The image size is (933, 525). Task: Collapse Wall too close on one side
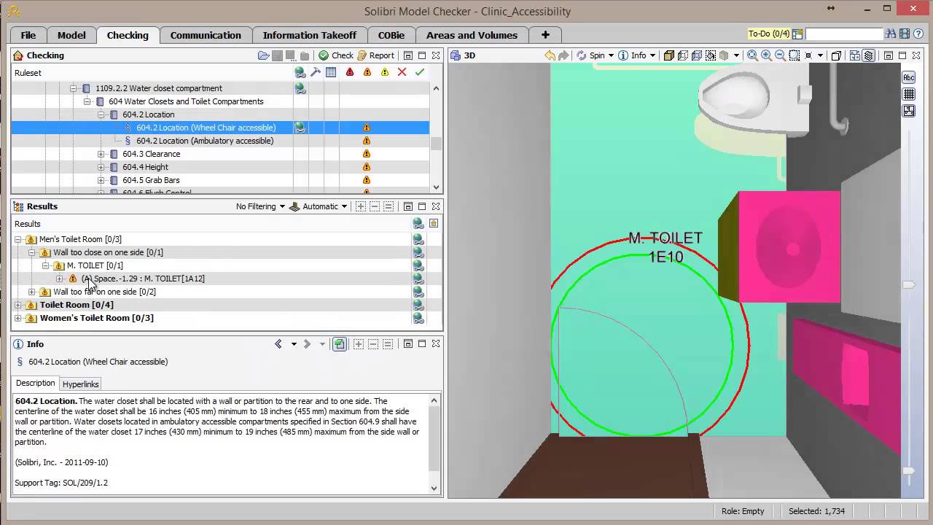(32, 252)
